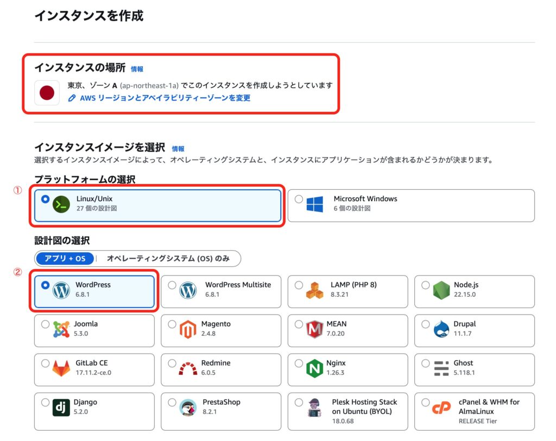Screen dimensions: 556x441
Task: Select the PrestaShop blueprint radio button
Action: pyautogui.click(x=172, y=402)
